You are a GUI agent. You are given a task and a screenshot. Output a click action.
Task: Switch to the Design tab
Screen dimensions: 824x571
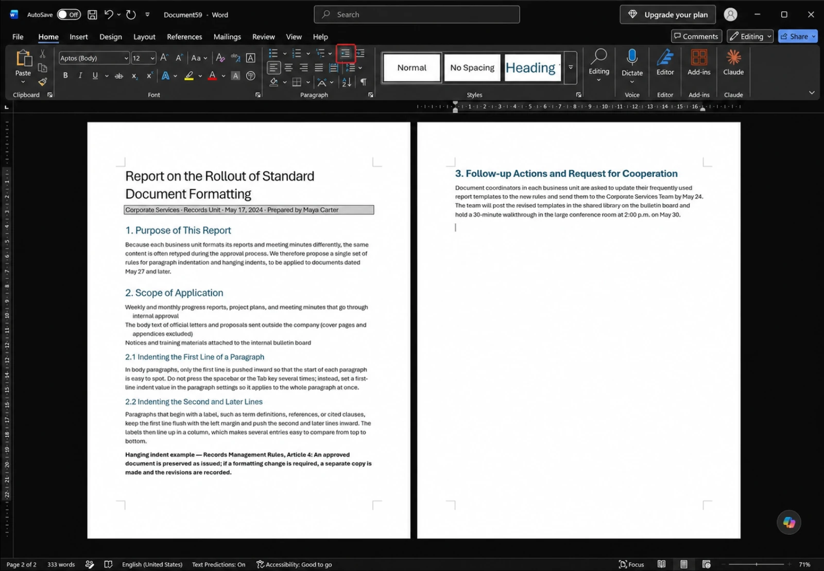coord(111,37)
